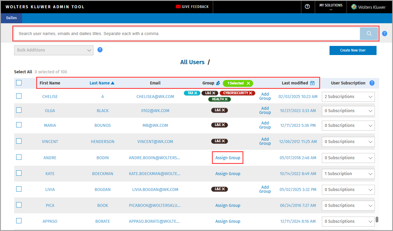Open the Last modified calendar icon
Screen dimensions: 393x231
pyautogui.click(x=312, y=83)
